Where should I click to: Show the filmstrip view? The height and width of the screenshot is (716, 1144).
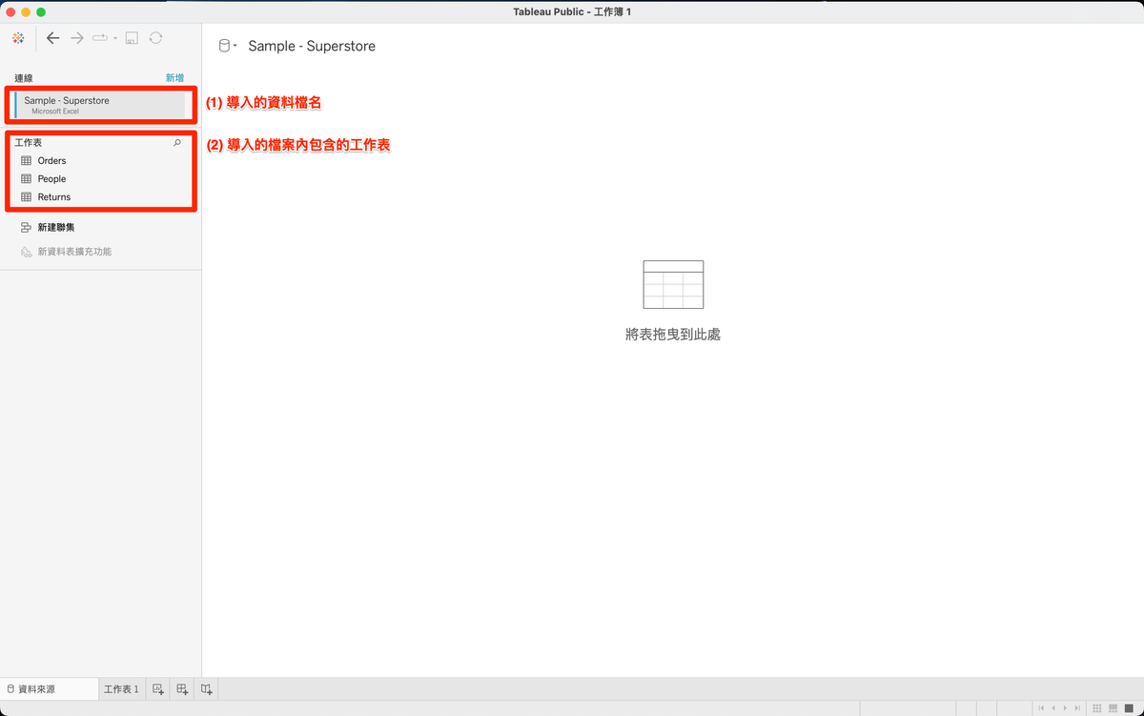tap(1113, 708)
